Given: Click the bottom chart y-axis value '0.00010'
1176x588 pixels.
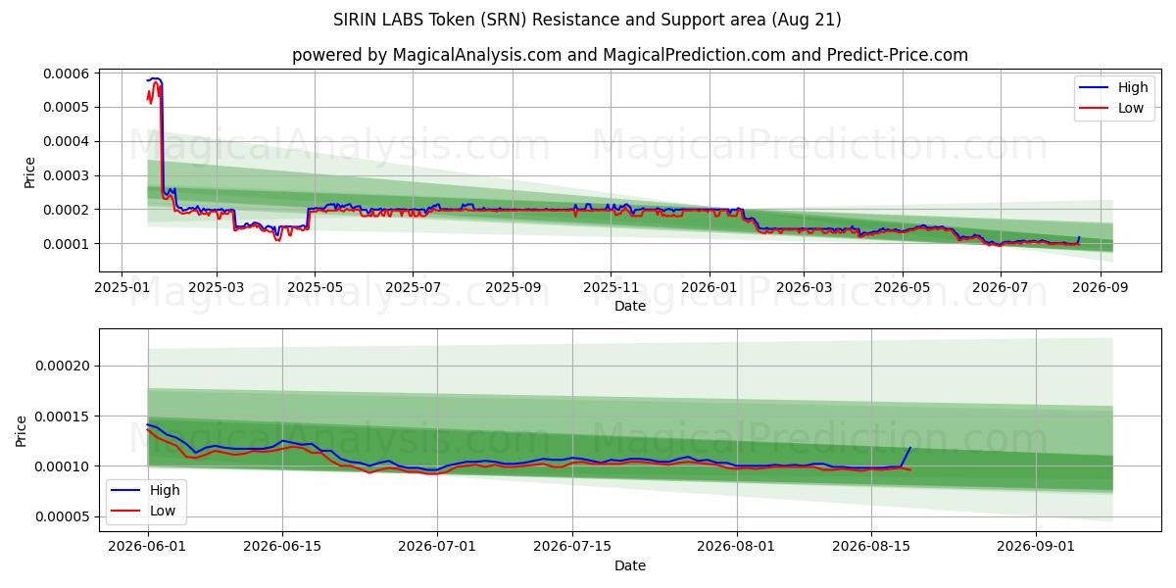Looking at the screenshot, I should (62, 466).
